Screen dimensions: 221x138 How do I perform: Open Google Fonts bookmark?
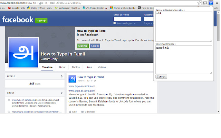tap(17, 8)
